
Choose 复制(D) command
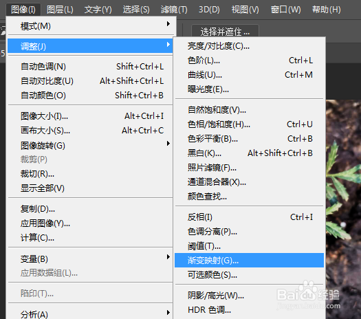tap(90, 209)
